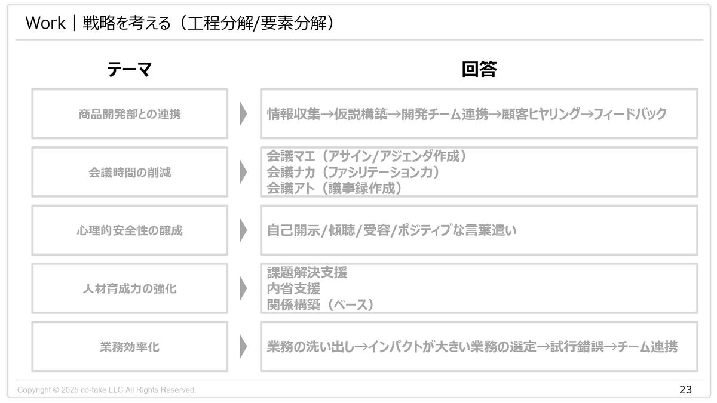Click the 課題解決支援 answer box
The height and width of the screenshot is (403, 717).
pos(479,288)
